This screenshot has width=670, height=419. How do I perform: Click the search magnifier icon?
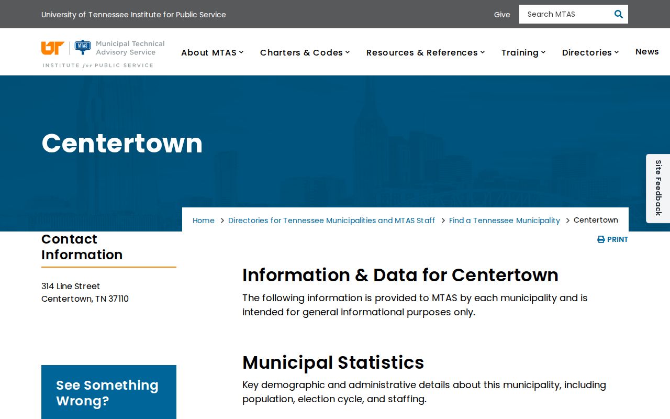click(618, 14)
